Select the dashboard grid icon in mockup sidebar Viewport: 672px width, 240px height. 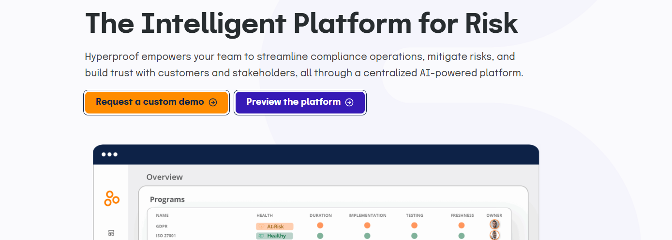(x=111, y=233)
